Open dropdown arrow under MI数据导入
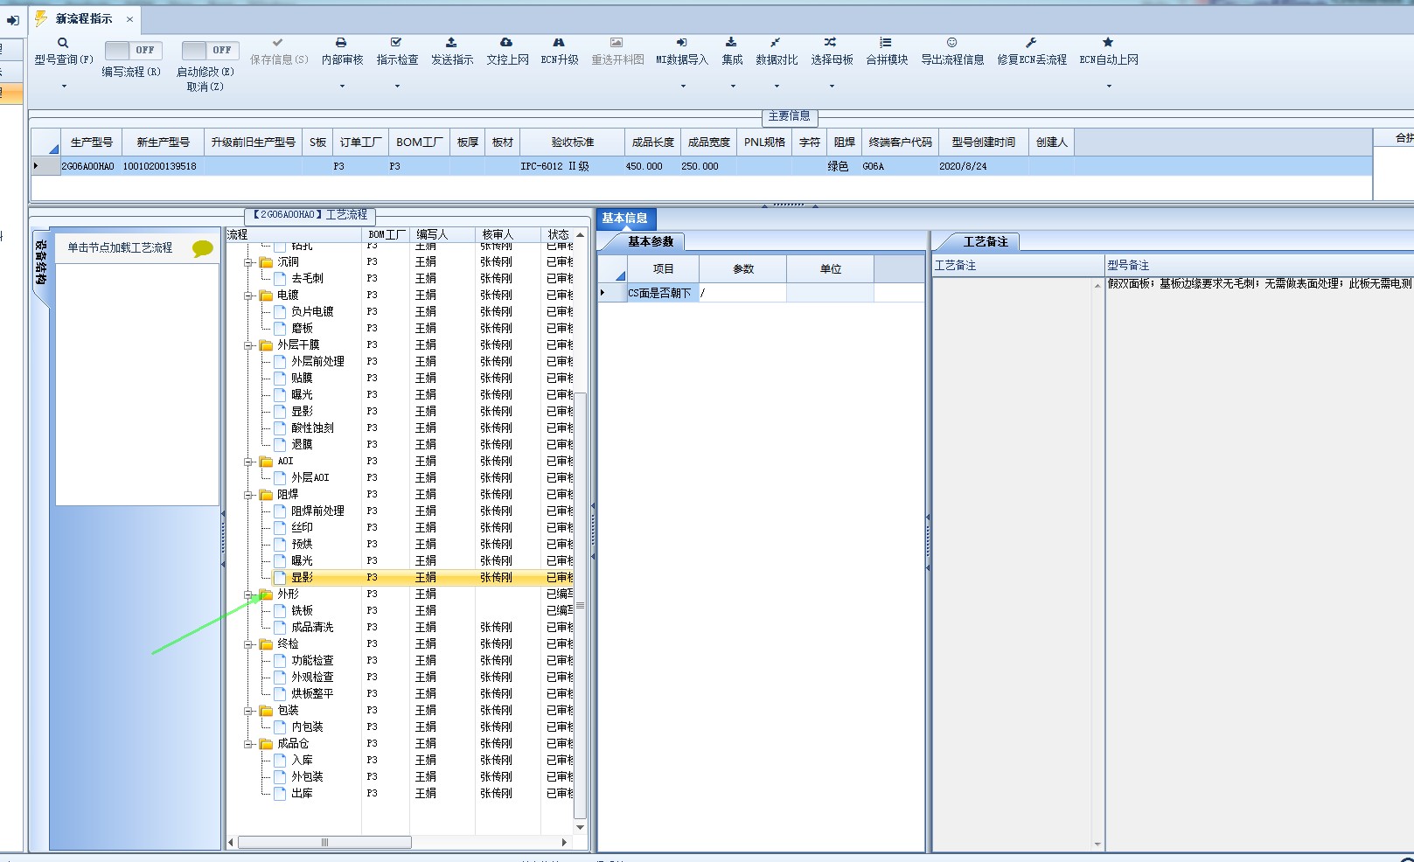Screen dimensions: 1414x862 click(683, 86)
